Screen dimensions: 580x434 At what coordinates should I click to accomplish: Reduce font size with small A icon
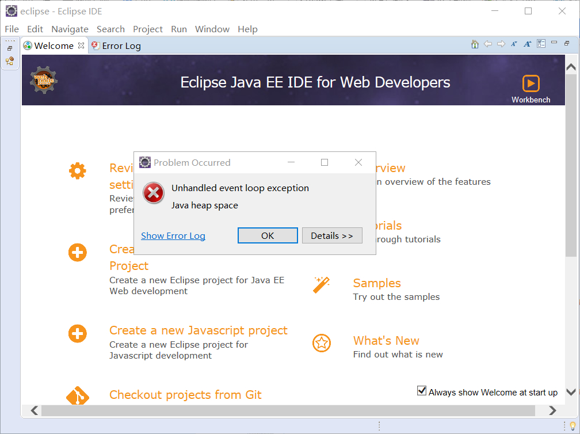514,44
